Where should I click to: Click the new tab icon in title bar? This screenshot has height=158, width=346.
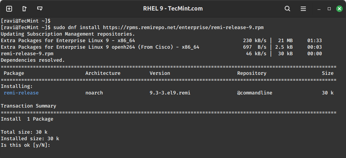click(9, 8)
